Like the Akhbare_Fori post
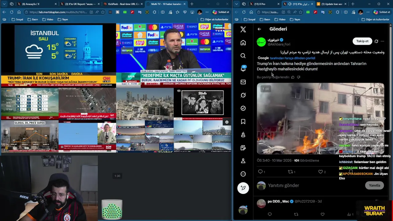393x221 pixels. tap(321, 172)
